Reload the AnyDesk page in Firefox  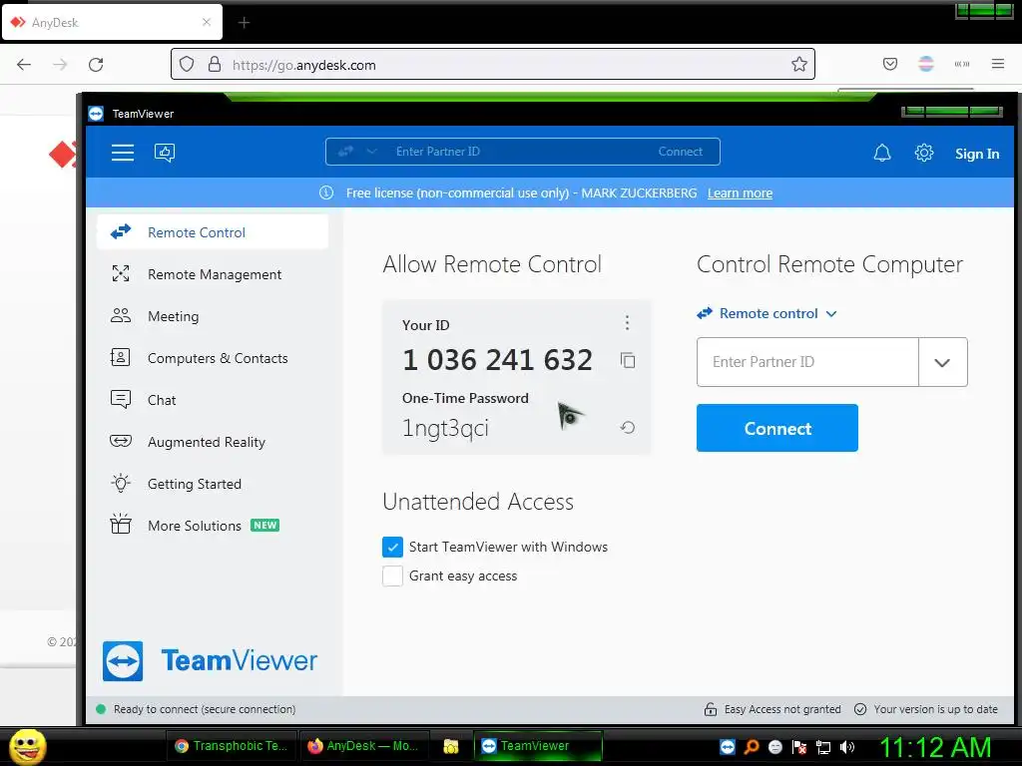tap(96, 65)
